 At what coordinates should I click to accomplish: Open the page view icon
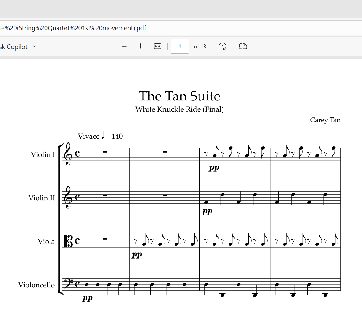[243, 47]
